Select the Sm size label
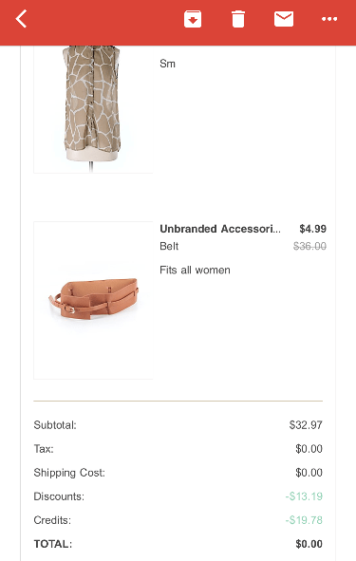 [x=167, y=64]
